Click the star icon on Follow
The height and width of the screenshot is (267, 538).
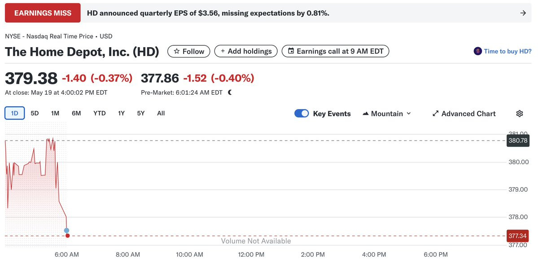click(177, 51)
